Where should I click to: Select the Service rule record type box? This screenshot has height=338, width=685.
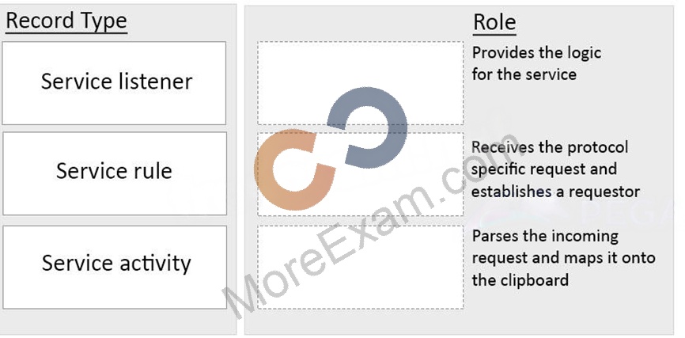[115, 173]
